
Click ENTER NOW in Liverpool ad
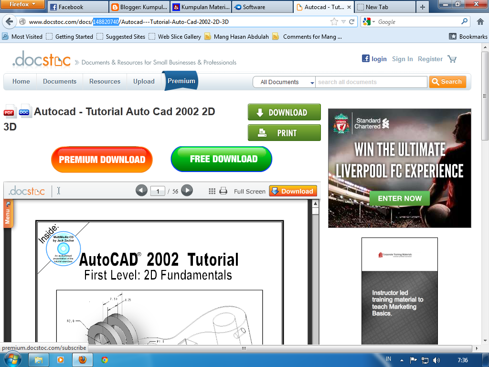click(400, 198)
